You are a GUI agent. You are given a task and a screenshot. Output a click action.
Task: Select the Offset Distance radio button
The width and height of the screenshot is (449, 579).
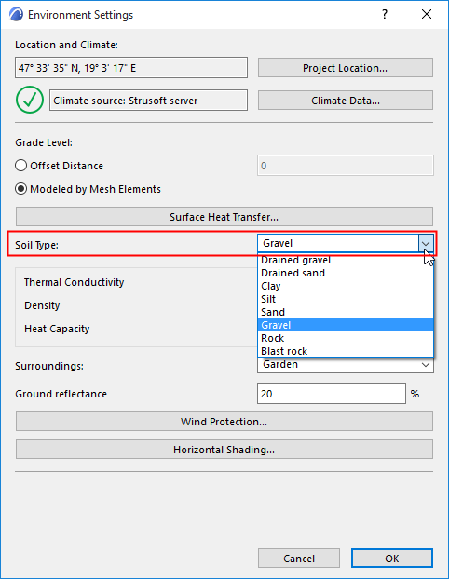tap(21, 166)
